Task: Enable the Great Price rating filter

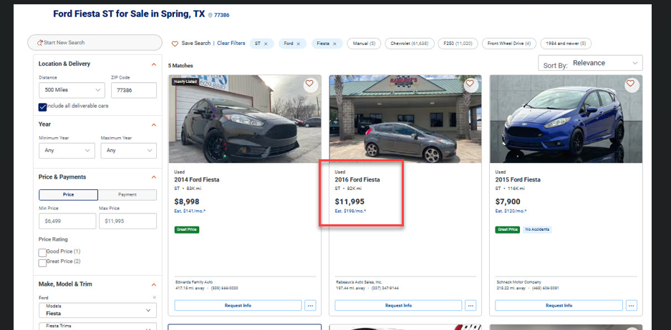Action: 42,263
